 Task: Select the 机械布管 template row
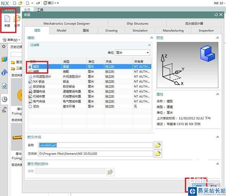(x=90, y=96)
